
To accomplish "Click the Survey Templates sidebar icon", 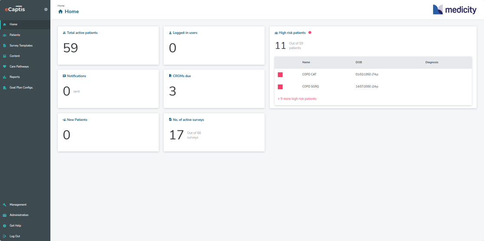I will coord(5,46).
